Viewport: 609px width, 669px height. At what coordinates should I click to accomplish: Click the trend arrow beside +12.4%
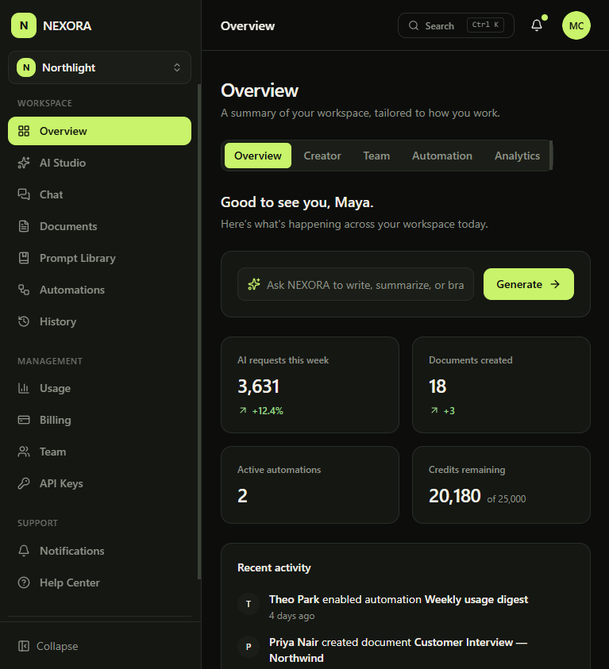(243, 410)
